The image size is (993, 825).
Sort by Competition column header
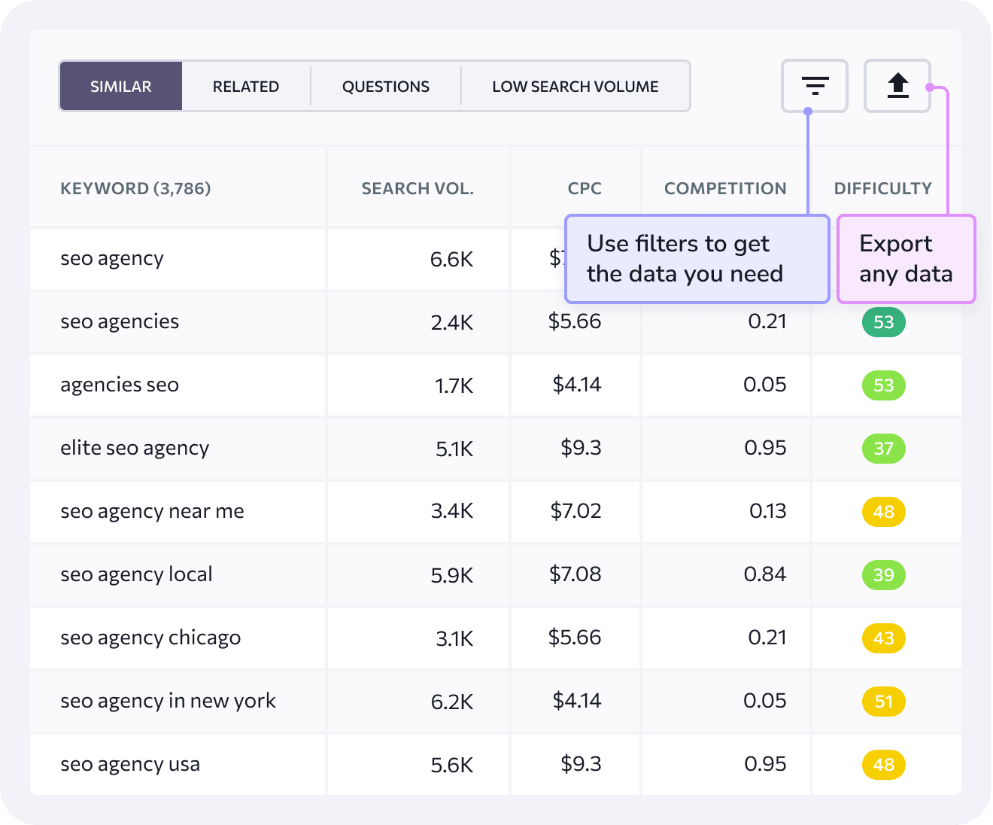tap(725, 188)
